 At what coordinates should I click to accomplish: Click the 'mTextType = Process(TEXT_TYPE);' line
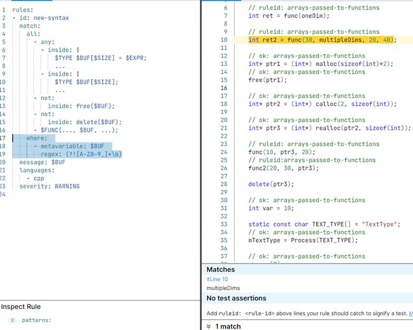coord(303,240)
